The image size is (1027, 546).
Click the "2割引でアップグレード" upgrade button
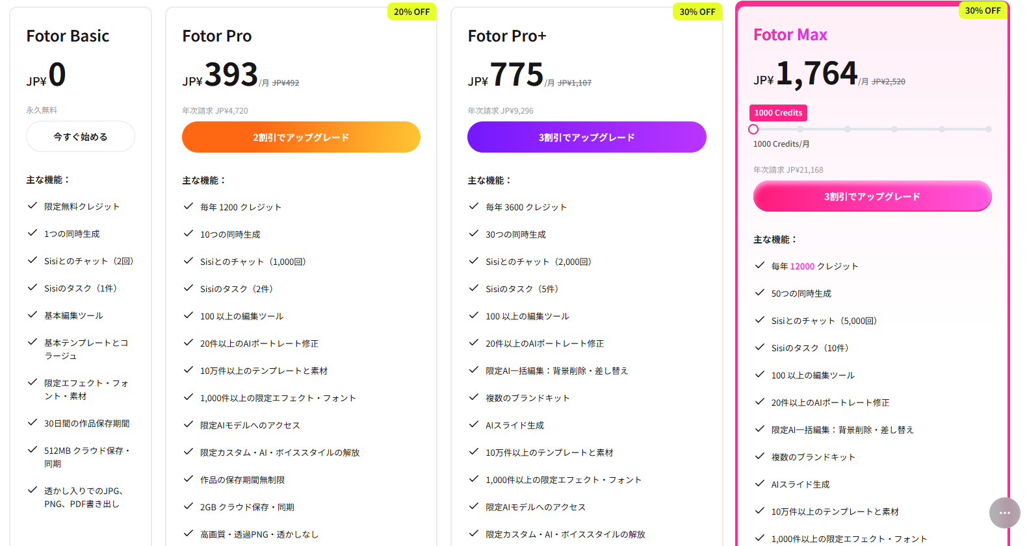point(300,137)
